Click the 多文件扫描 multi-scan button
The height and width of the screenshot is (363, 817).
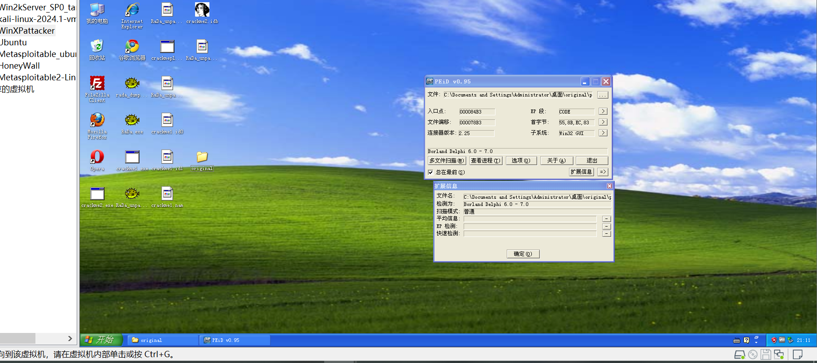click(x=447, y=161)
